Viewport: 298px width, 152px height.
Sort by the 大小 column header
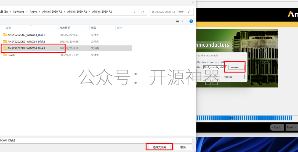119,28
